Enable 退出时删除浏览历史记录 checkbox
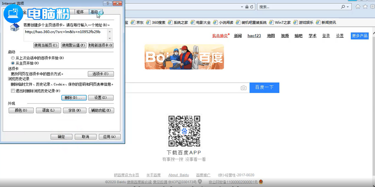Image resolution: width=375 pixels, height=187 pixels. tap(13, 91)
